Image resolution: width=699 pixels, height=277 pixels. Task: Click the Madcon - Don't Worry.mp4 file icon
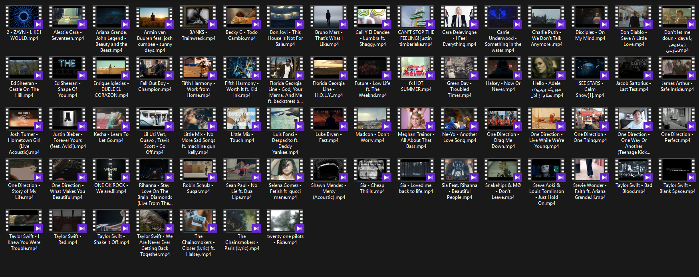pyautogui.click(x=372, y=119)
